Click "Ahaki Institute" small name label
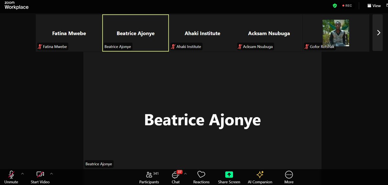 [x=189, y=47]
